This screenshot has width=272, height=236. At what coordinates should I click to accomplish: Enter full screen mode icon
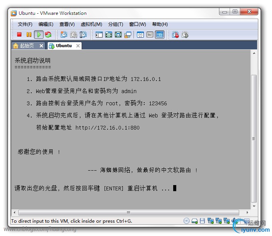click(x=118, y=35)
